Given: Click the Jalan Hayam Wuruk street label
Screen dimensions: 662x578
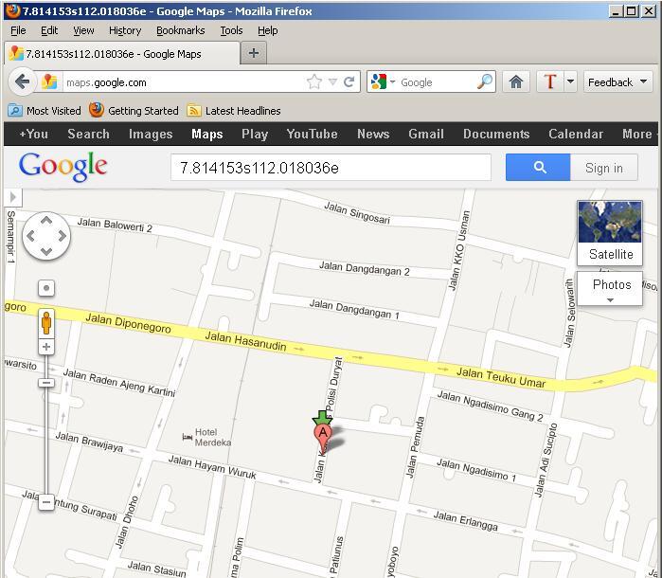Looking at the screenshot, I should (x=212, y=466).
